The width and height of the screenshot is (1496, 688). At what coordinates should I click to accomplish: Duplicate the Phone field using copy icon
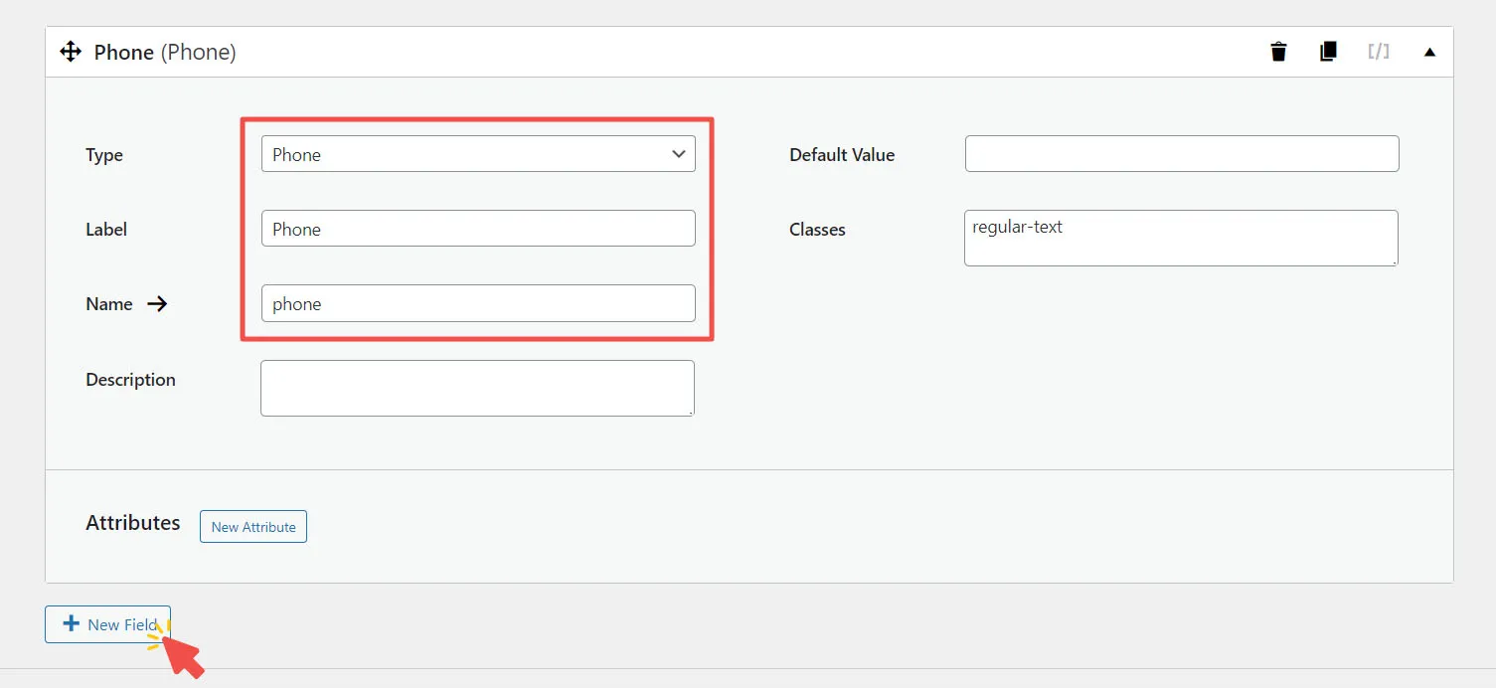pyautogui.click(x=1328, y=52)
